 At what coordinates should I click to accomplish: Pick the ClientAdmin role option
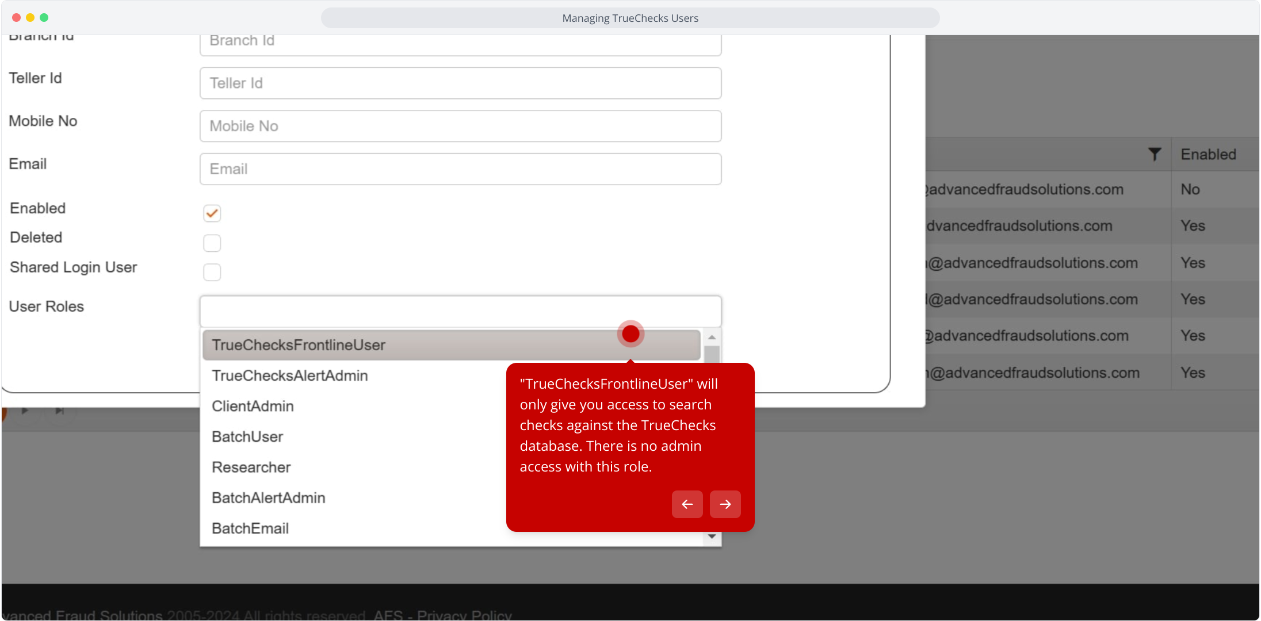(253, 406)
